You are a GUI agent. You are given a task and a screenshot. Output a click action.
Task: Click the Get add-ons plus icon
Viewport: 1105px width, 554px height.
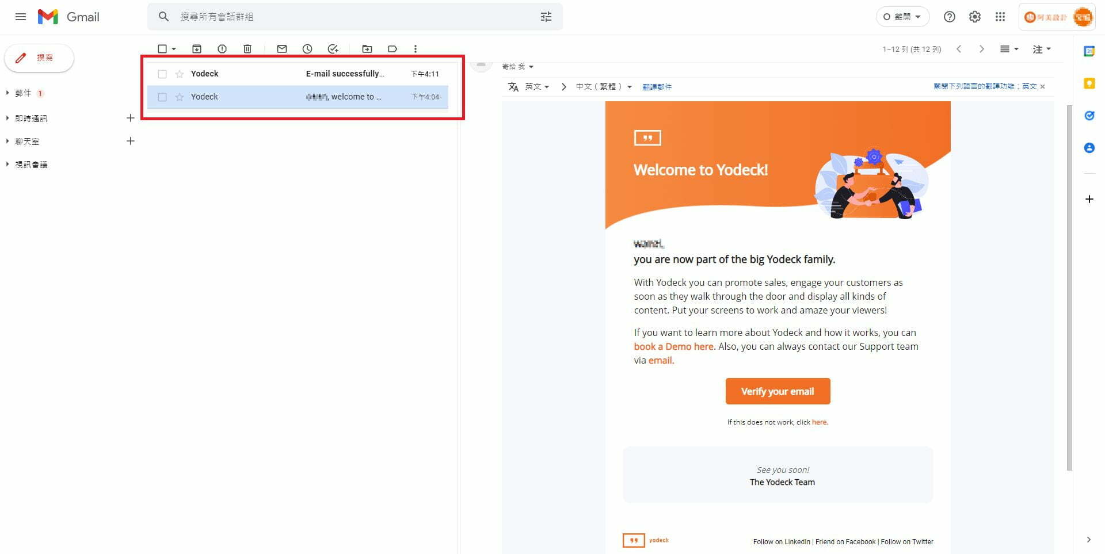click(x=1089, y=199)
